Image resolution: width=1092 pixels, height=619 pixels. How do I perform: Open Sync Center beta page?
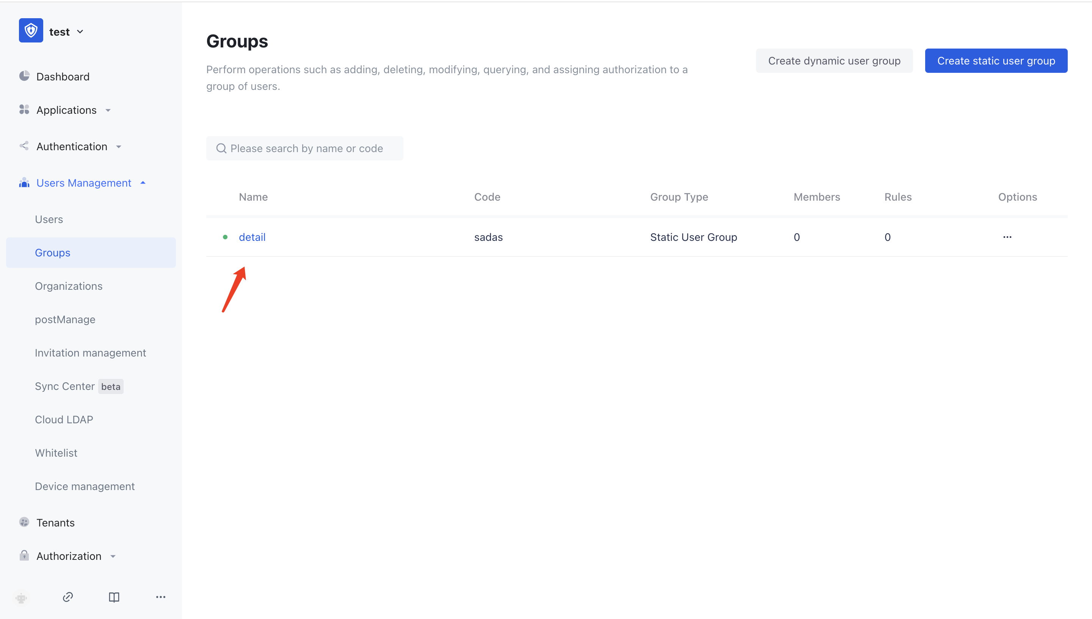point(64,386)
